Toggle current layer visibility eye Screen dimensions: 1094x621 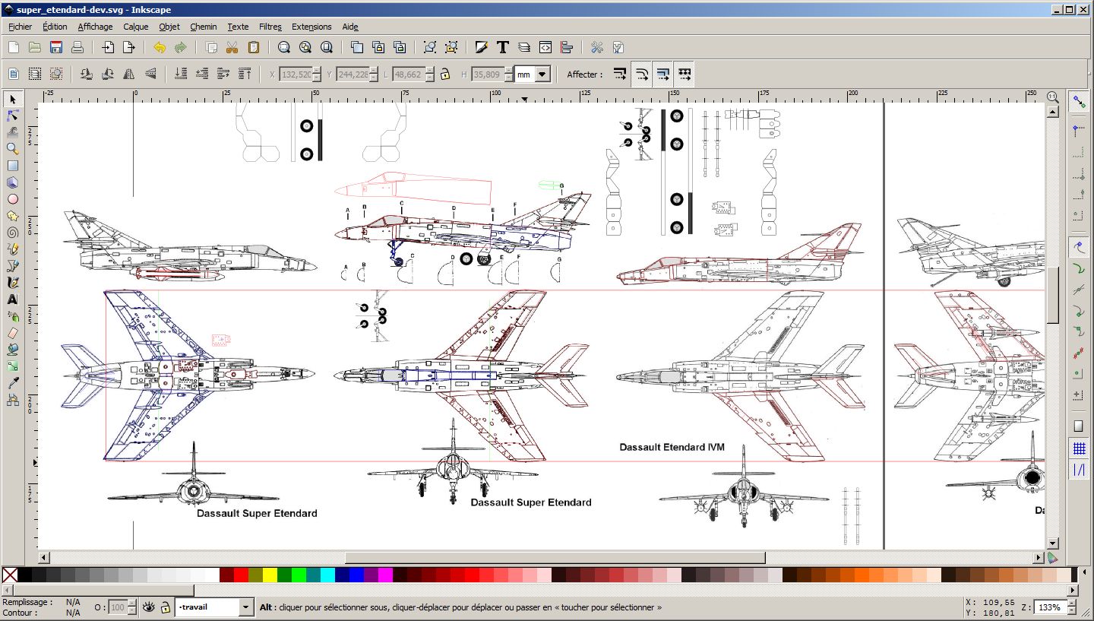click(x=149, y=607)
